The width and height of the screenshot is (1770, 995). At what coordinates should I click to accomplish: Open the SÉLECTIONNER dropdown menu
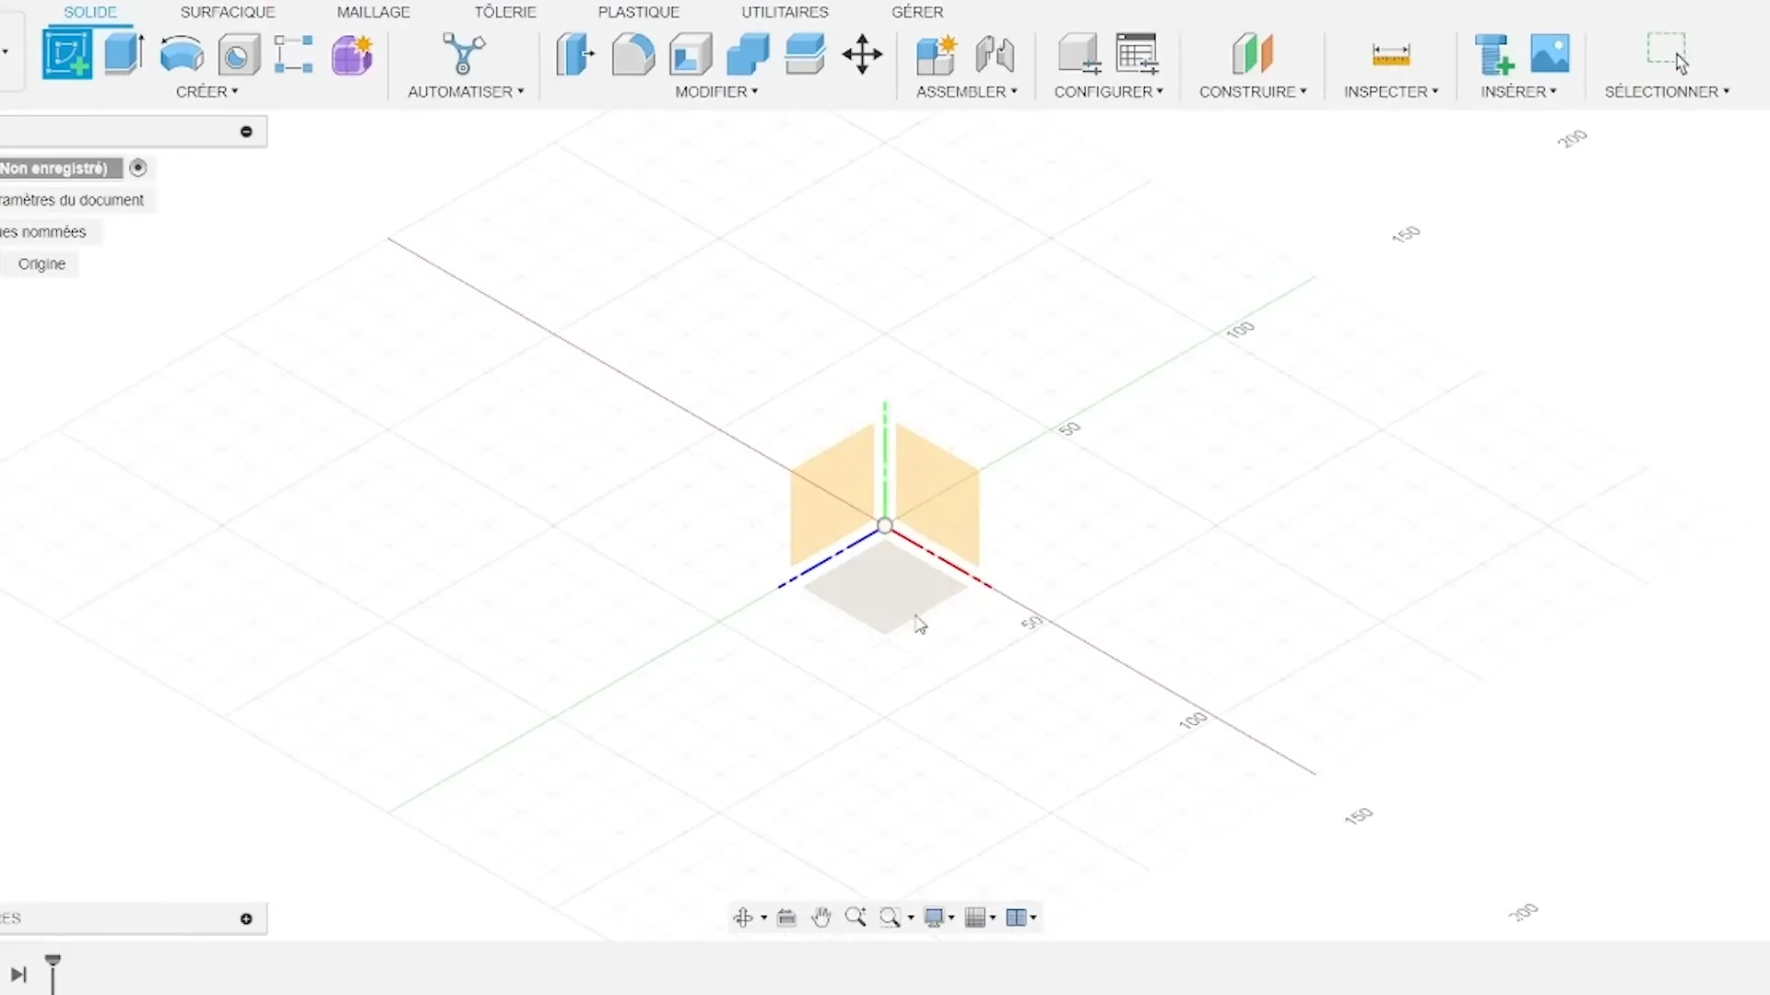1667,91
